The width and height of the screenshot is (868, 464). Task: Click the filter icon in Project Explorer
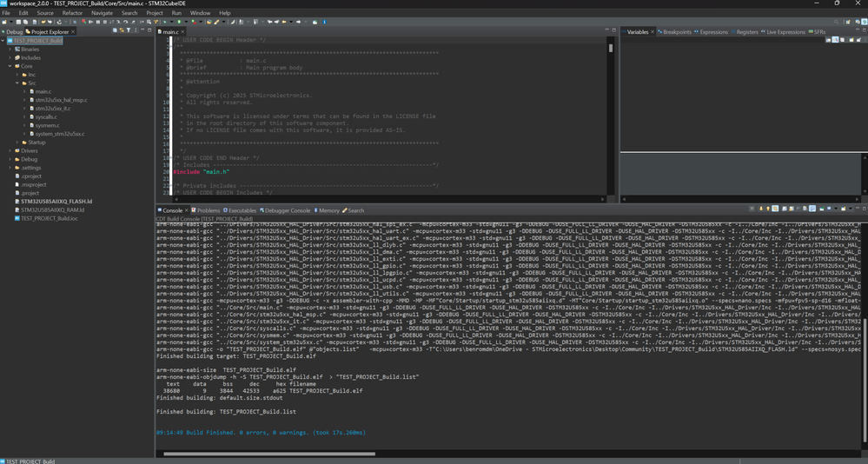[129, 30]
